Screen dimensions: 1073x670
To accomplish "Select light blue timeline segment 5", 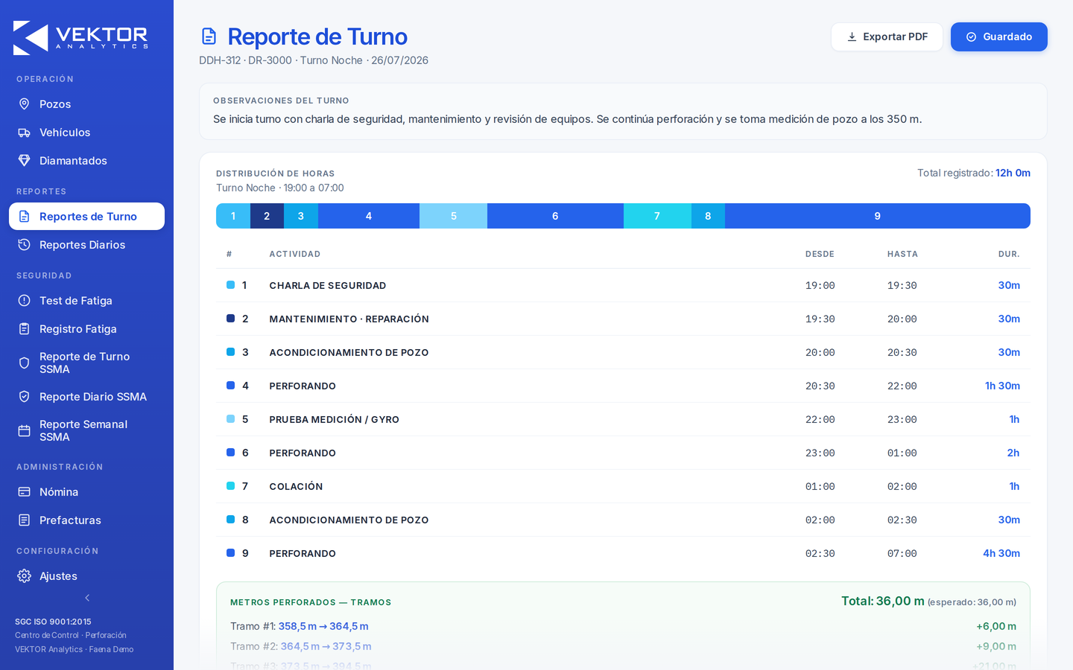I will tap(454, 216).
